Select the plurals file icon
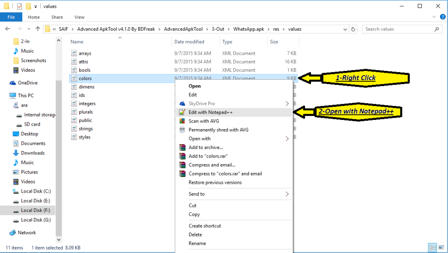The height and width of the screenshot is (253, 448). tap(74, 112)
